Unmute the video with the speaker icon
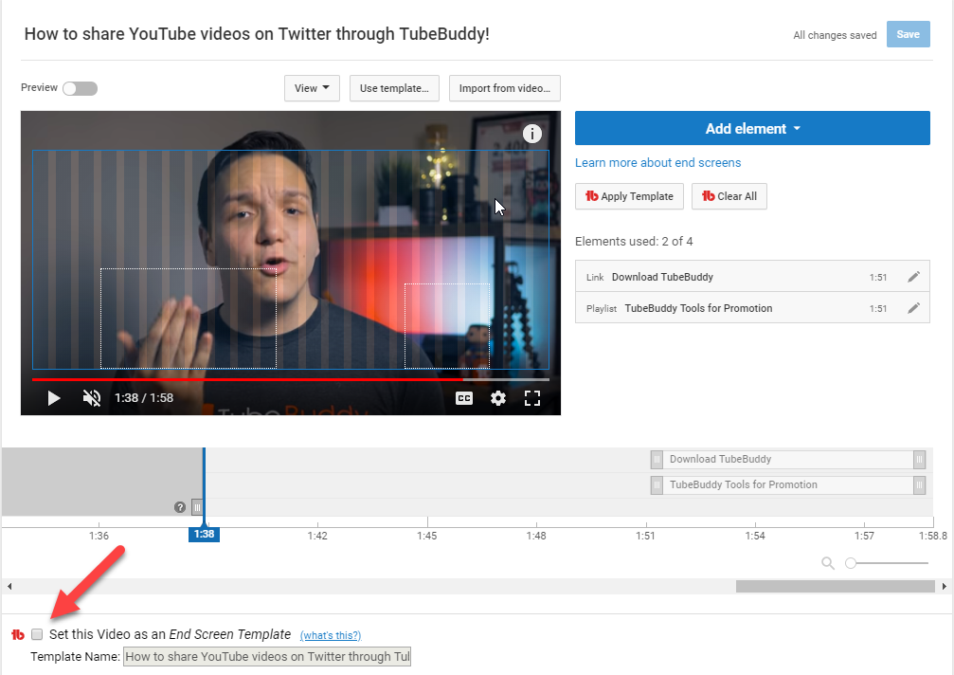The width and height of the screenshot is (954, 675). [92, 398]
